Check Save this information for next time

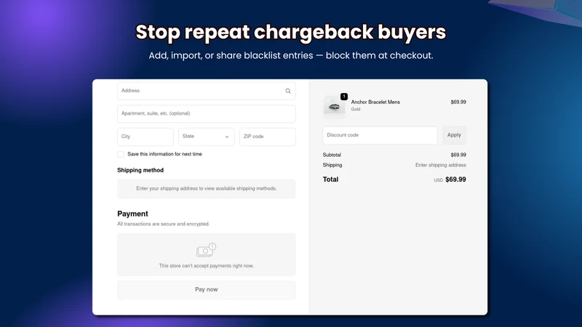point(121,154)
